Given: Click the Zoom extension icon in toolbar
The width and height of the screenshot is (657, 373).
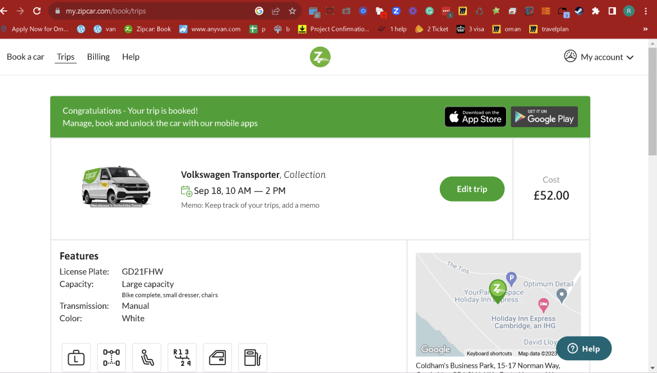Looking at the screenshot, I should pos(396,12).
